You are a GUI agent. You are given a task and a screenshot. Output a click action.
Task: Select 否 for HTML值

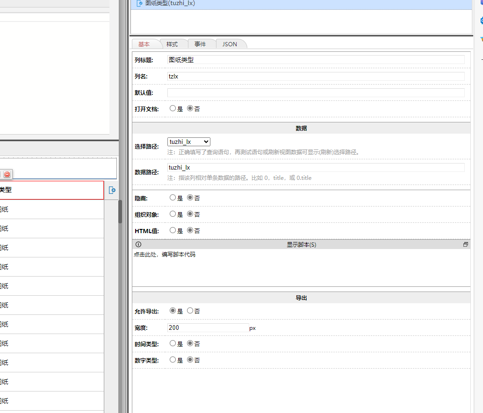click(x=190, y=230)
